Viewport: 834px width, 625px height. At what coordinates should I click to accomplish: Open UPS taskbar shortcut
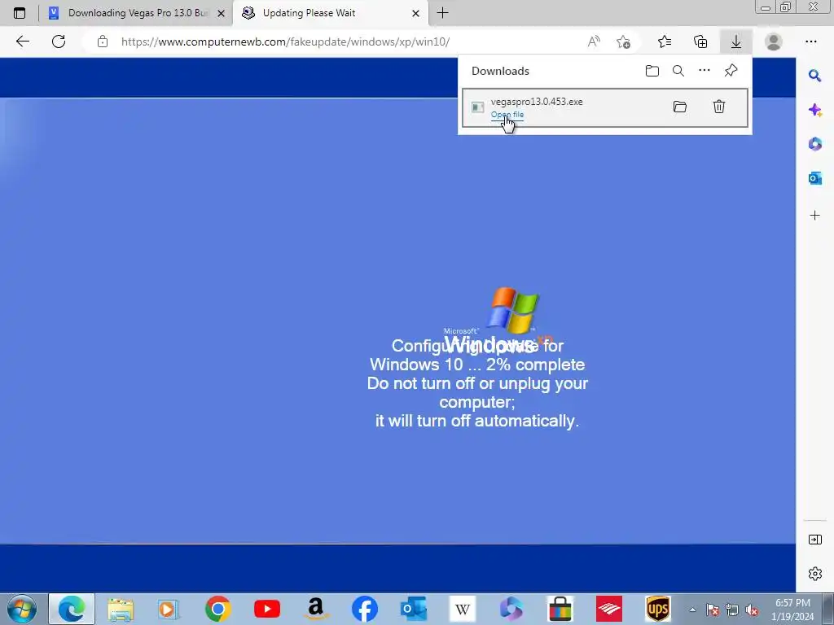(658, 609)
